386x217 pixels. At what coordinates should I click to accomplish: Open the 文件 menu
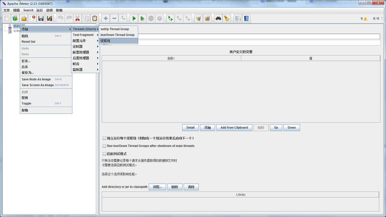click(7, 10)
